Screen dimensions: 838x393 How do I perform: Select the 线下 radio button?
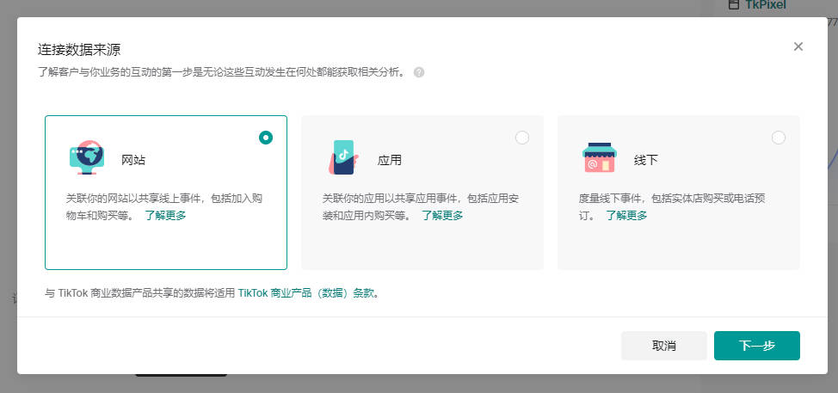pos(779,138)
